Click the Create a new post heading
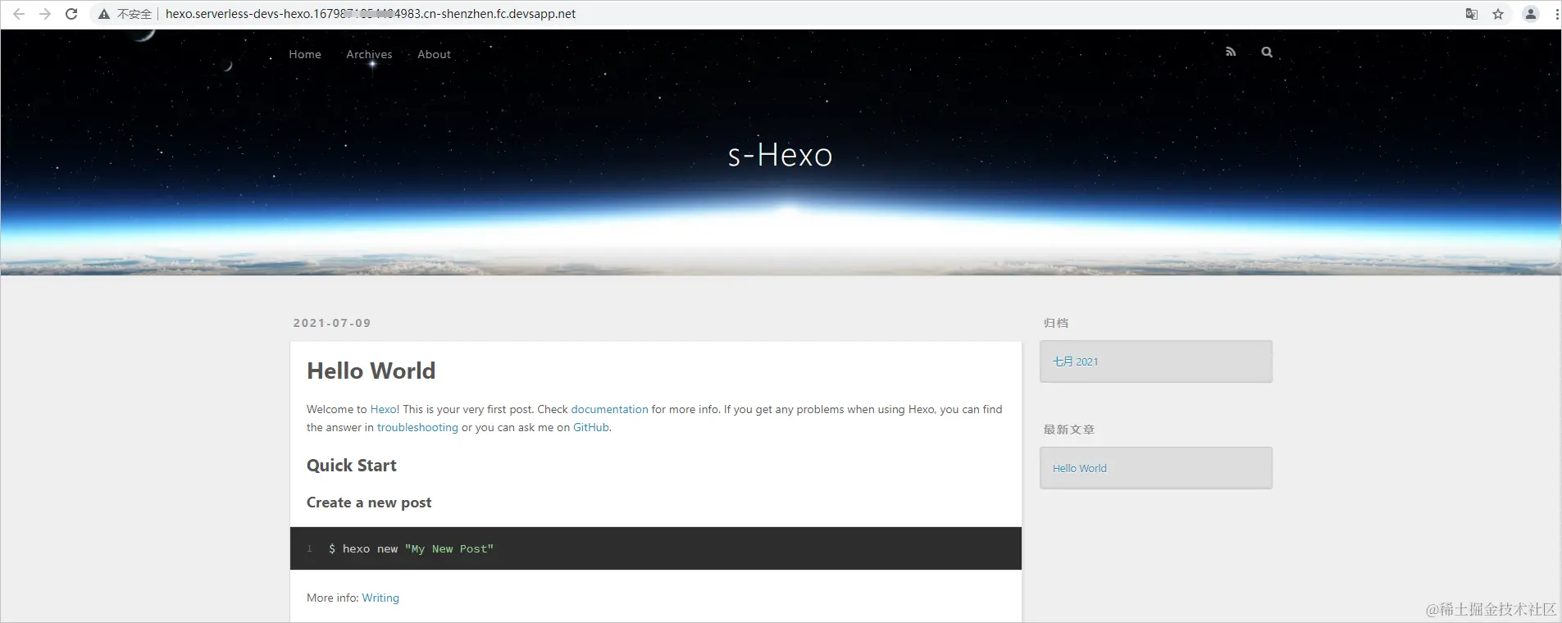 [x=369, y=502]
